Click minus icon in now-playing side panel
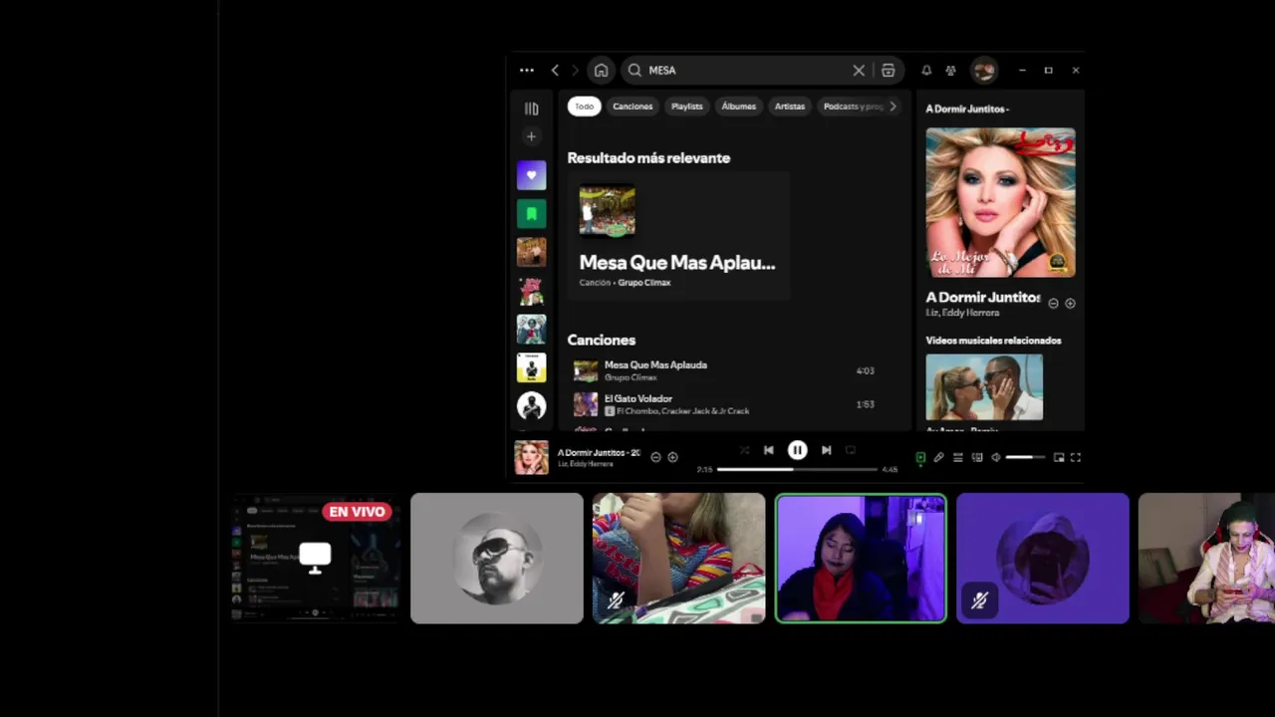1275x717 pixels. [1053, 304]
